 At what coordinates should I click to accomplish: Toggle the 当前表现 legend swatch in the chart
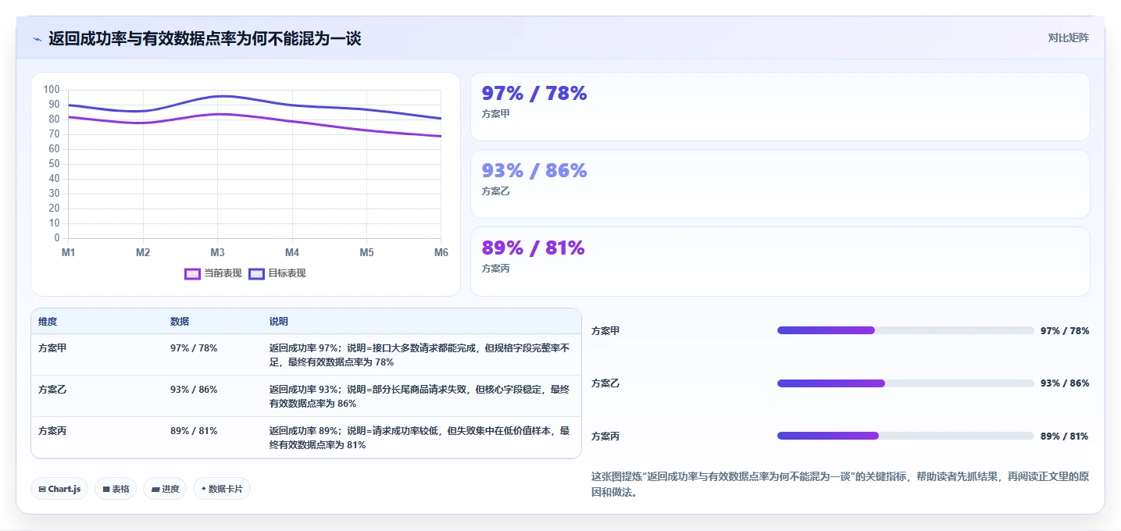193,273
